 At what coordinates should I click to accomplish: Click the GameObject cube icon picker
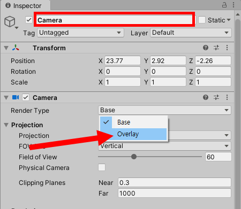(10, 21)
